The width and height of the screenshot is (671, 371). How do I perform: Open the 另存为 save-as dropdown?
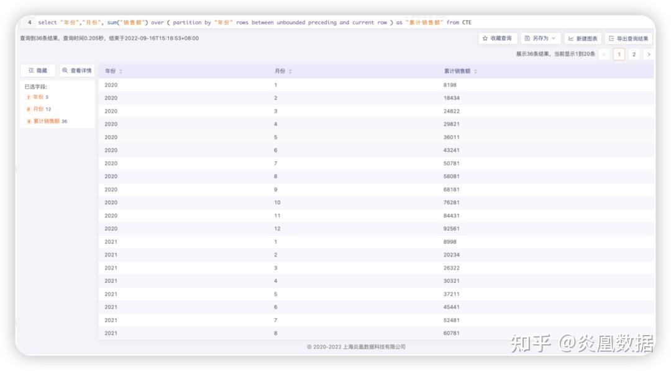(541, 38)
